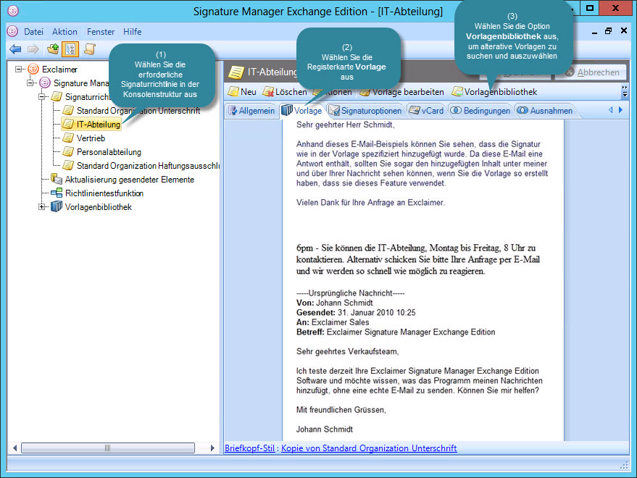Restore the inner IT-Abteilung child window
Screen dimensions: 637x478
608,31
